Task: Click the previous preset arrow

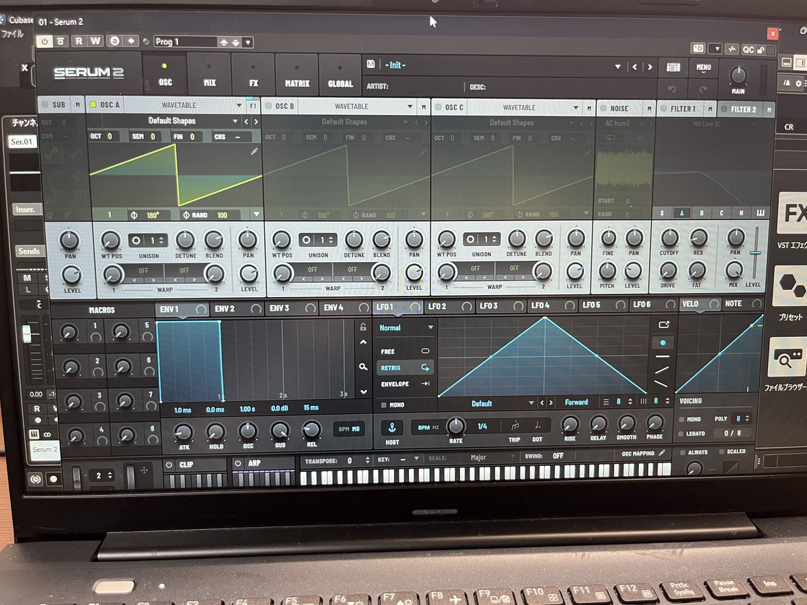Action: (x=634, y=67)
